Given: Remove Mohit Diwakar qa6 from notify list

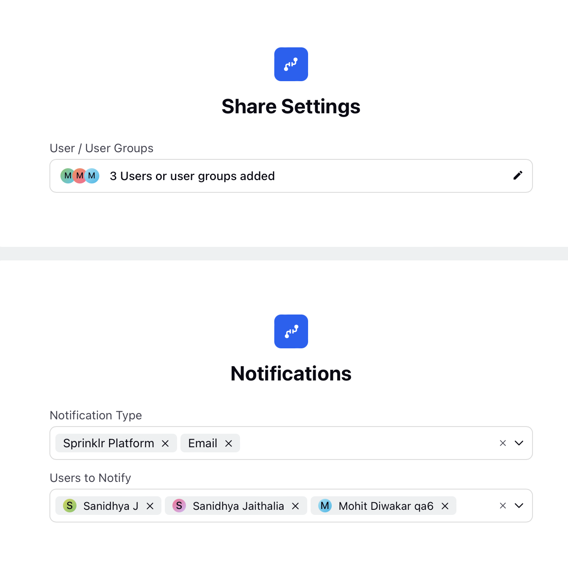Looking at the screenshot, I should pos(445,506).
